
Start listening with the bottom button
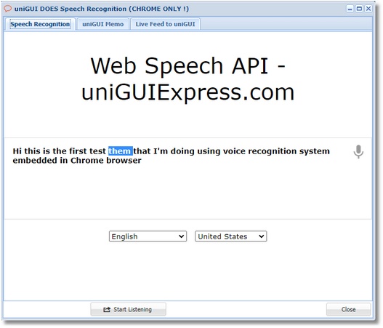point(128,309)
